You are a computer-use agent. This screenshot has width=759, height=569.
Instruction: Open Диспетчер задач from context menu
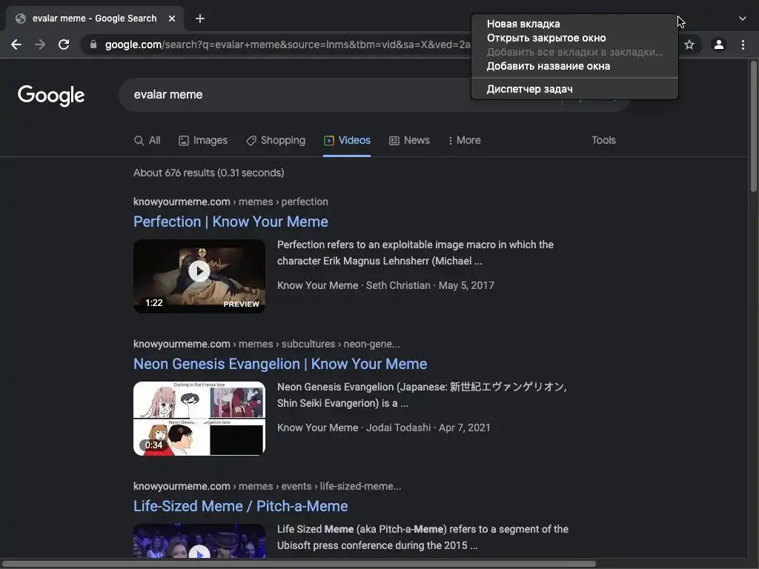click(x=574, y=89)
